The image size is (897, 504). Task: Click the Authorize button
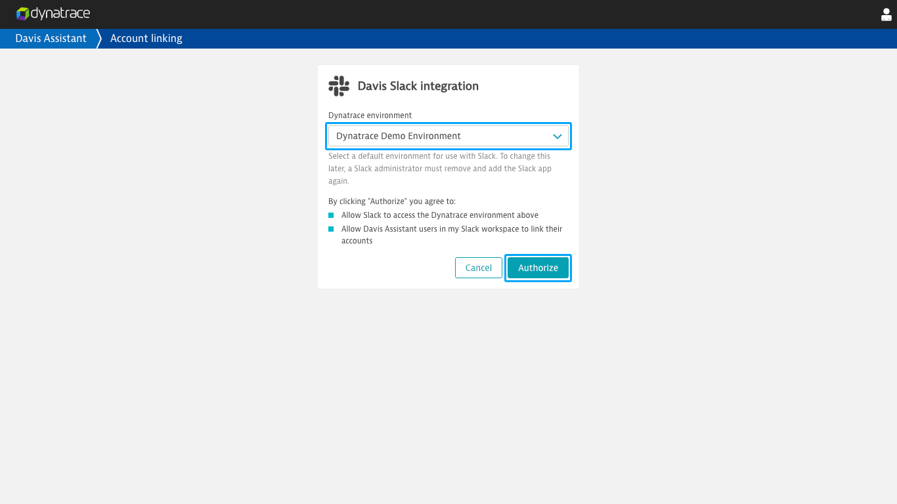coord(538,268)
